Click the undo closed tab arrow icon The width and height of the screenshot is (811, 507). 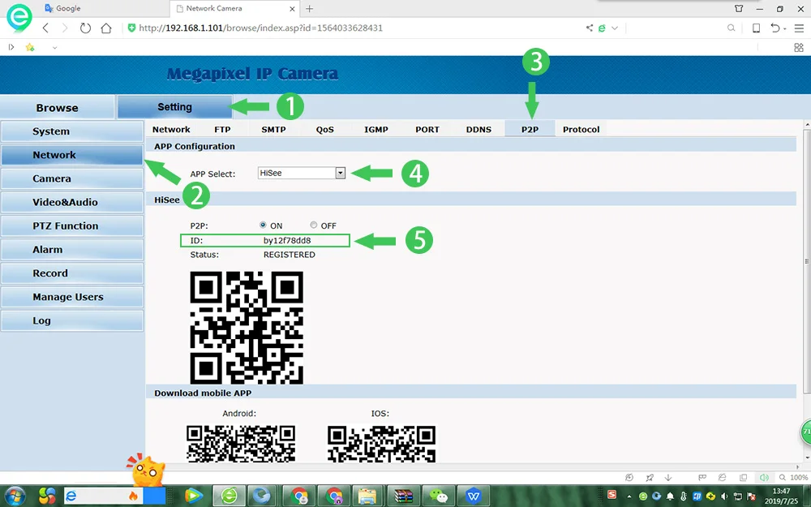pyautogui.click(x=775, y=28)
